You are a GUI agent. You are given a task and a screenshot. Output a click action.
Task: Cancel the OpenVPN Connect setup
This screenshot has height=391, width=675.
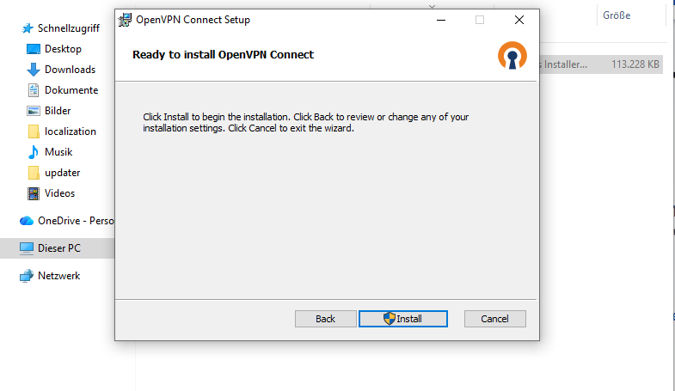494,319
